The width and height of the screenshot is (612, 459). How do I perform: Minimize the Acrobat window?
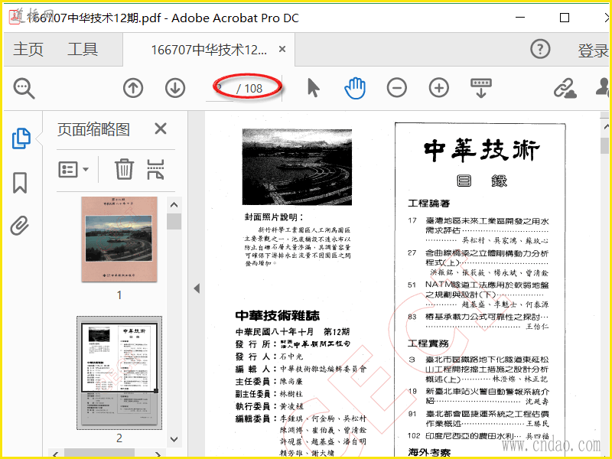(x=519, y=18)
